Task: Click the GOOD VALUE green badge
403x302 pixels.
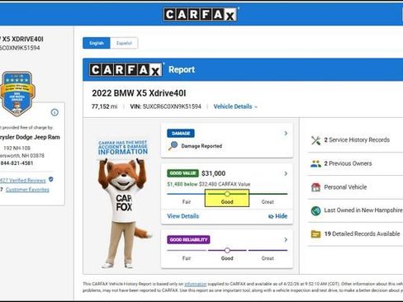Action: click(x=183, y=173)
